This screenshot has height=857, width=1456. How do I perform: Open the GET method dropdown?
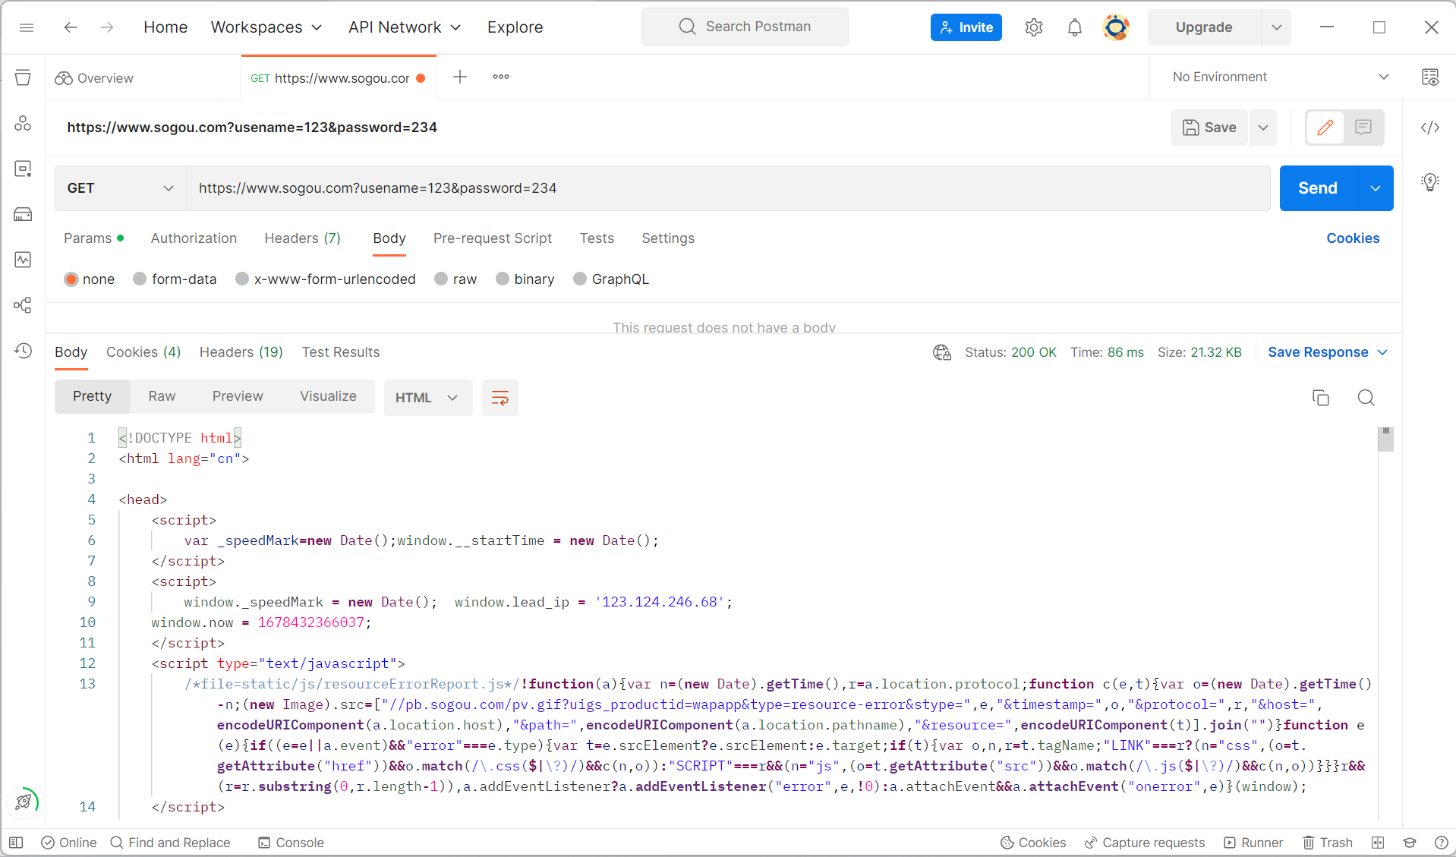[x=121, y=188]
